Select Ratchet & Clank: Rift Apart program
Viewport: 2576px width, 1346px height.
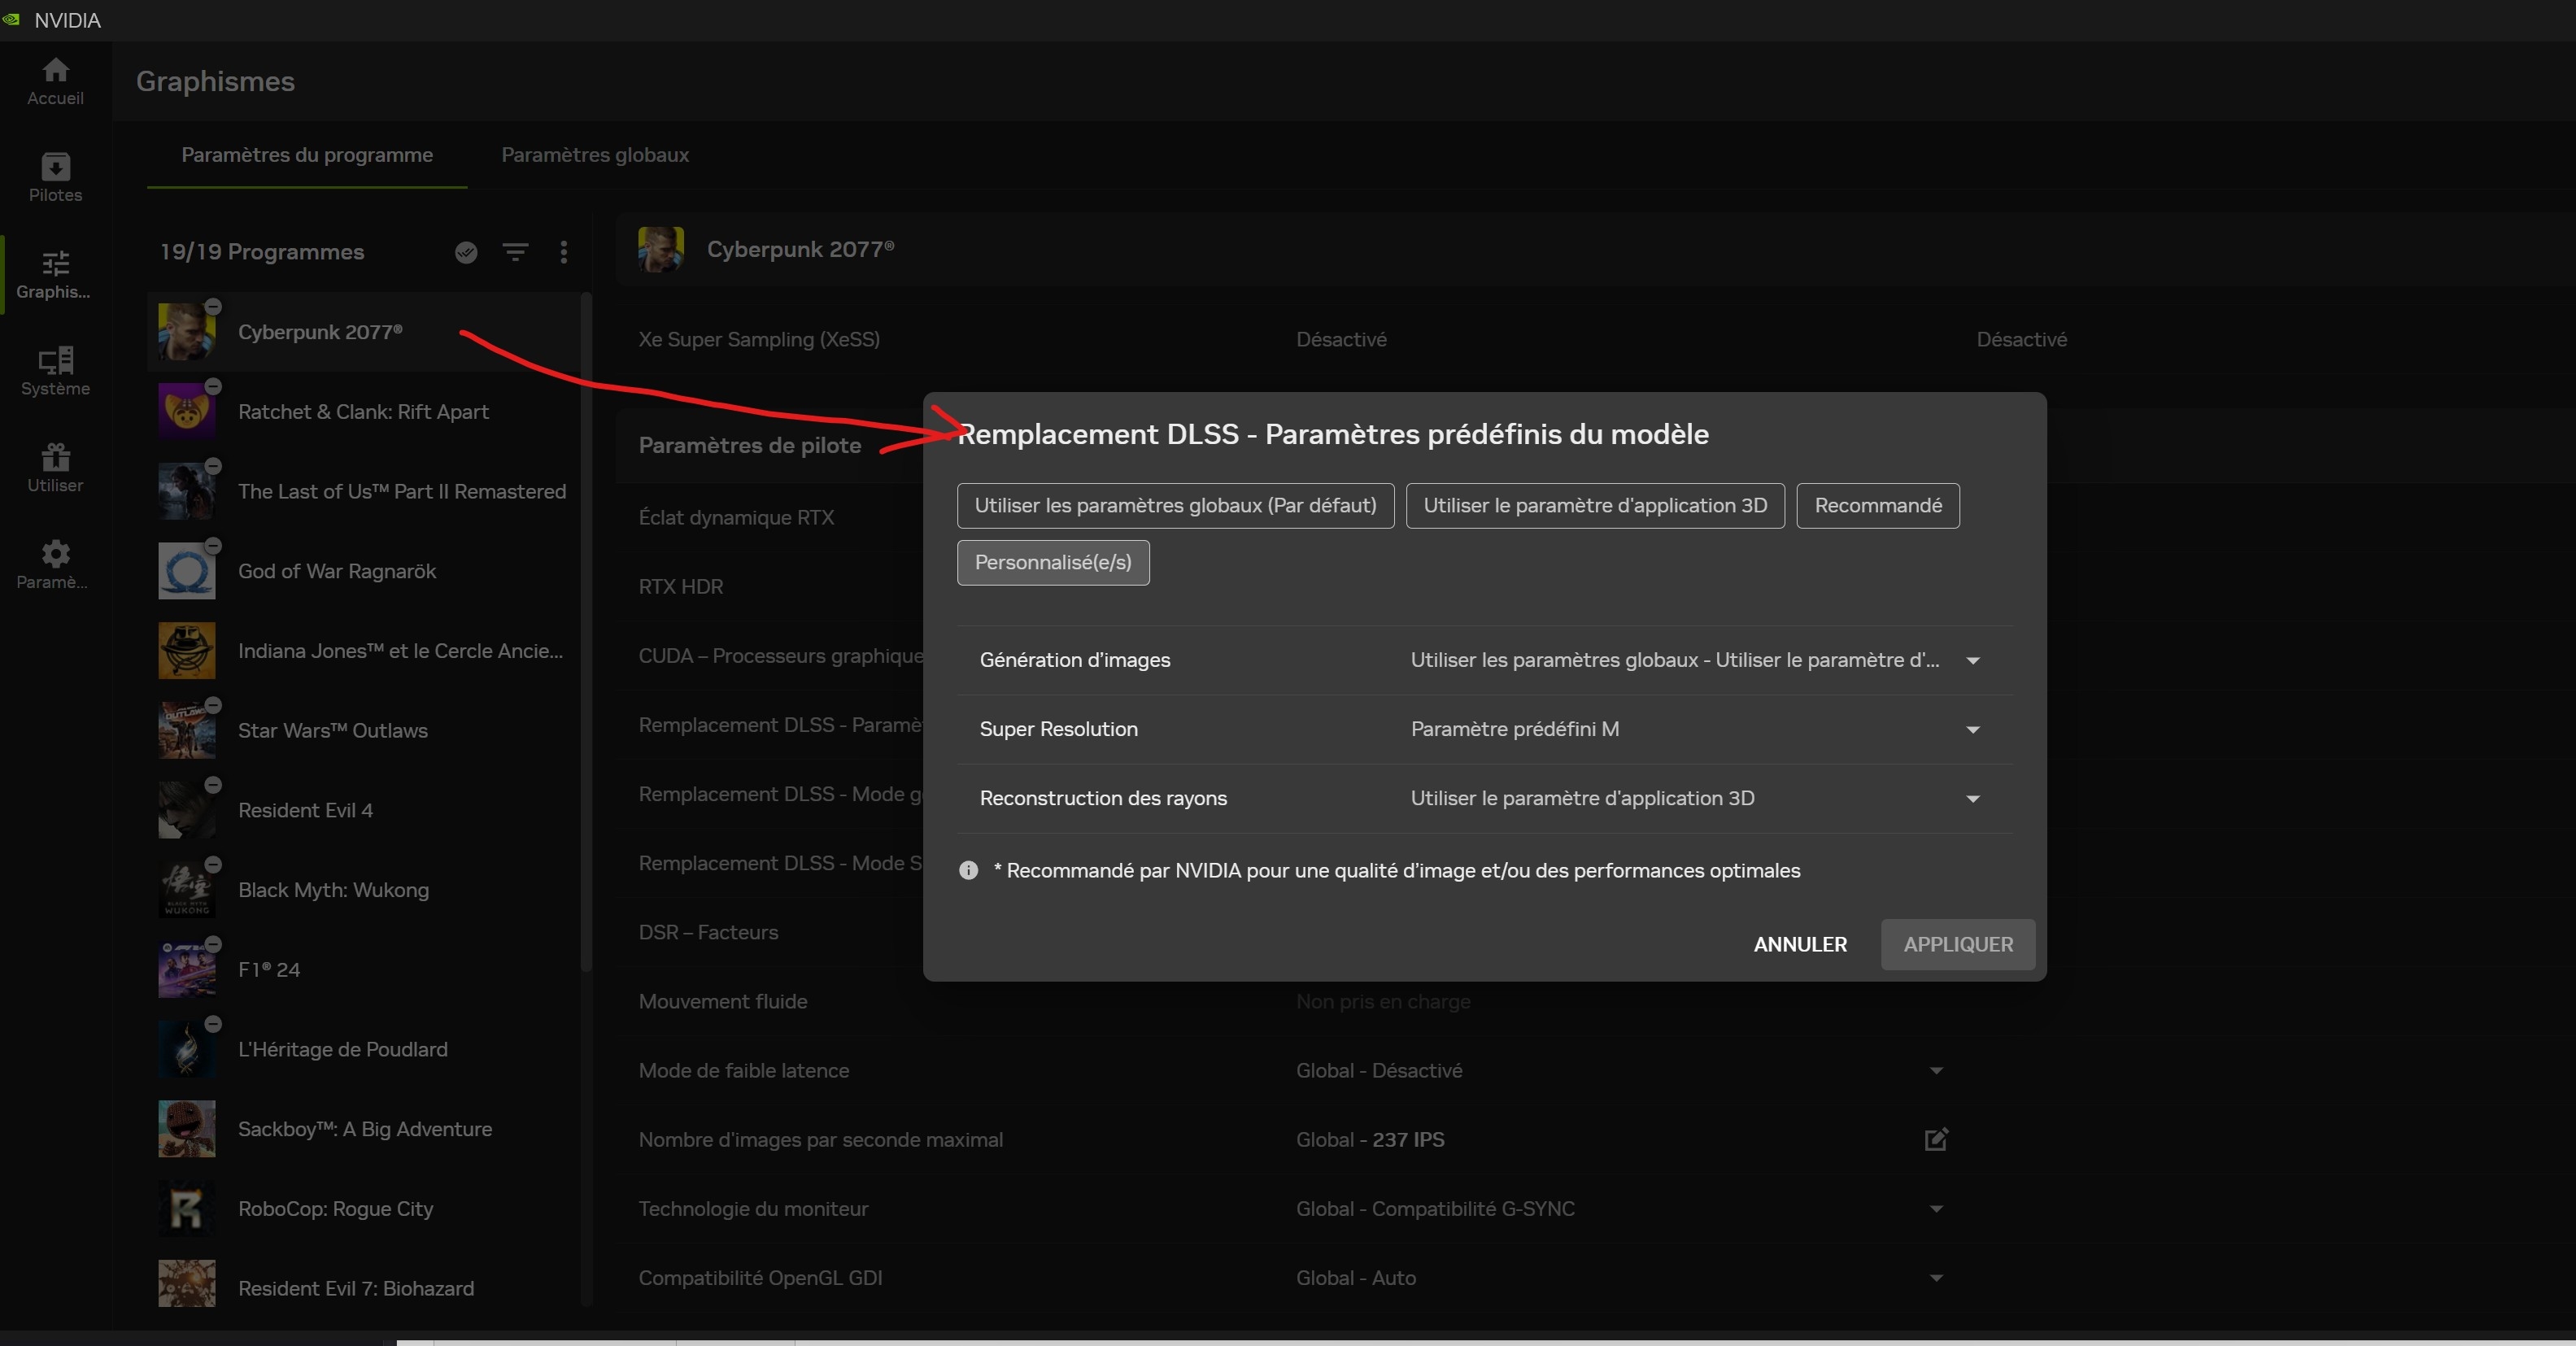coord(363,412)
